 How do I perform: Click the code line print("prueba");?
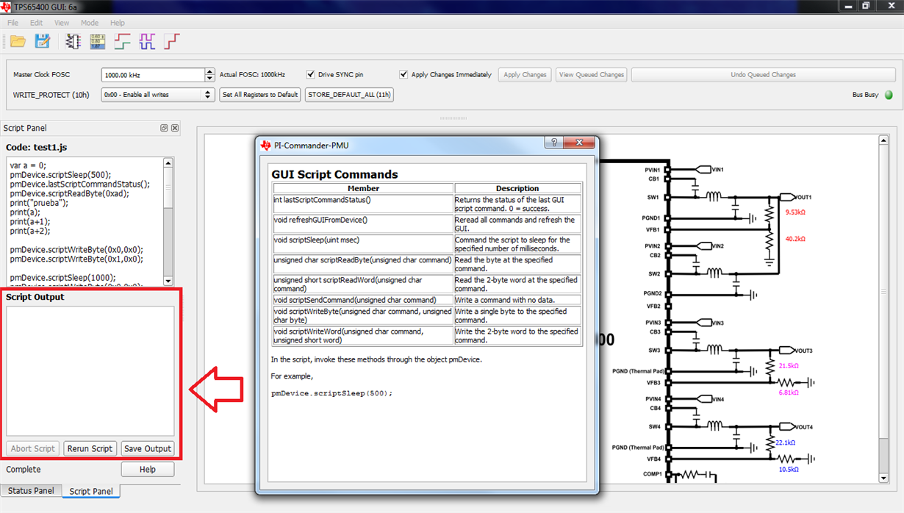point(39,203)
